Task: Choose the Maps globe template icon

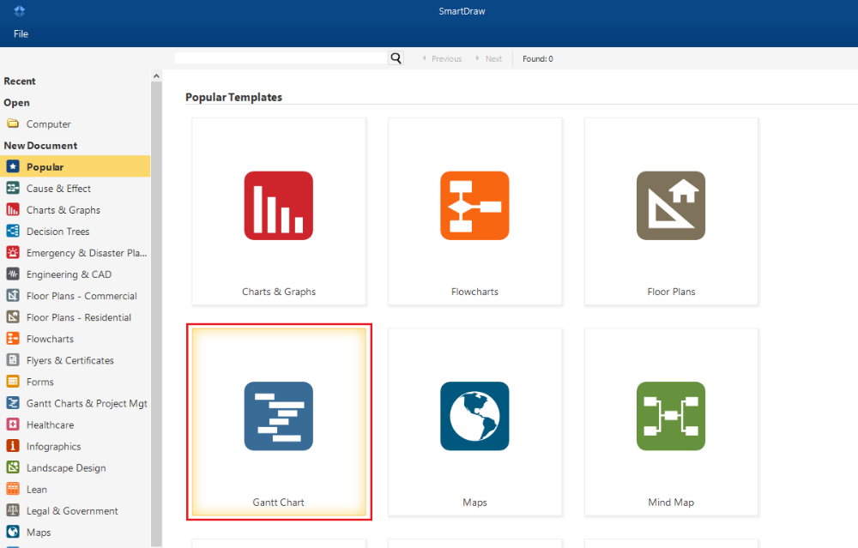Action: (x=474, y=416)
